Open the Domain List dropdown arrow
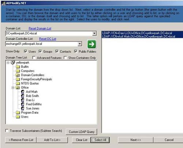The image size is (183, 148). [x=94, y=33]
